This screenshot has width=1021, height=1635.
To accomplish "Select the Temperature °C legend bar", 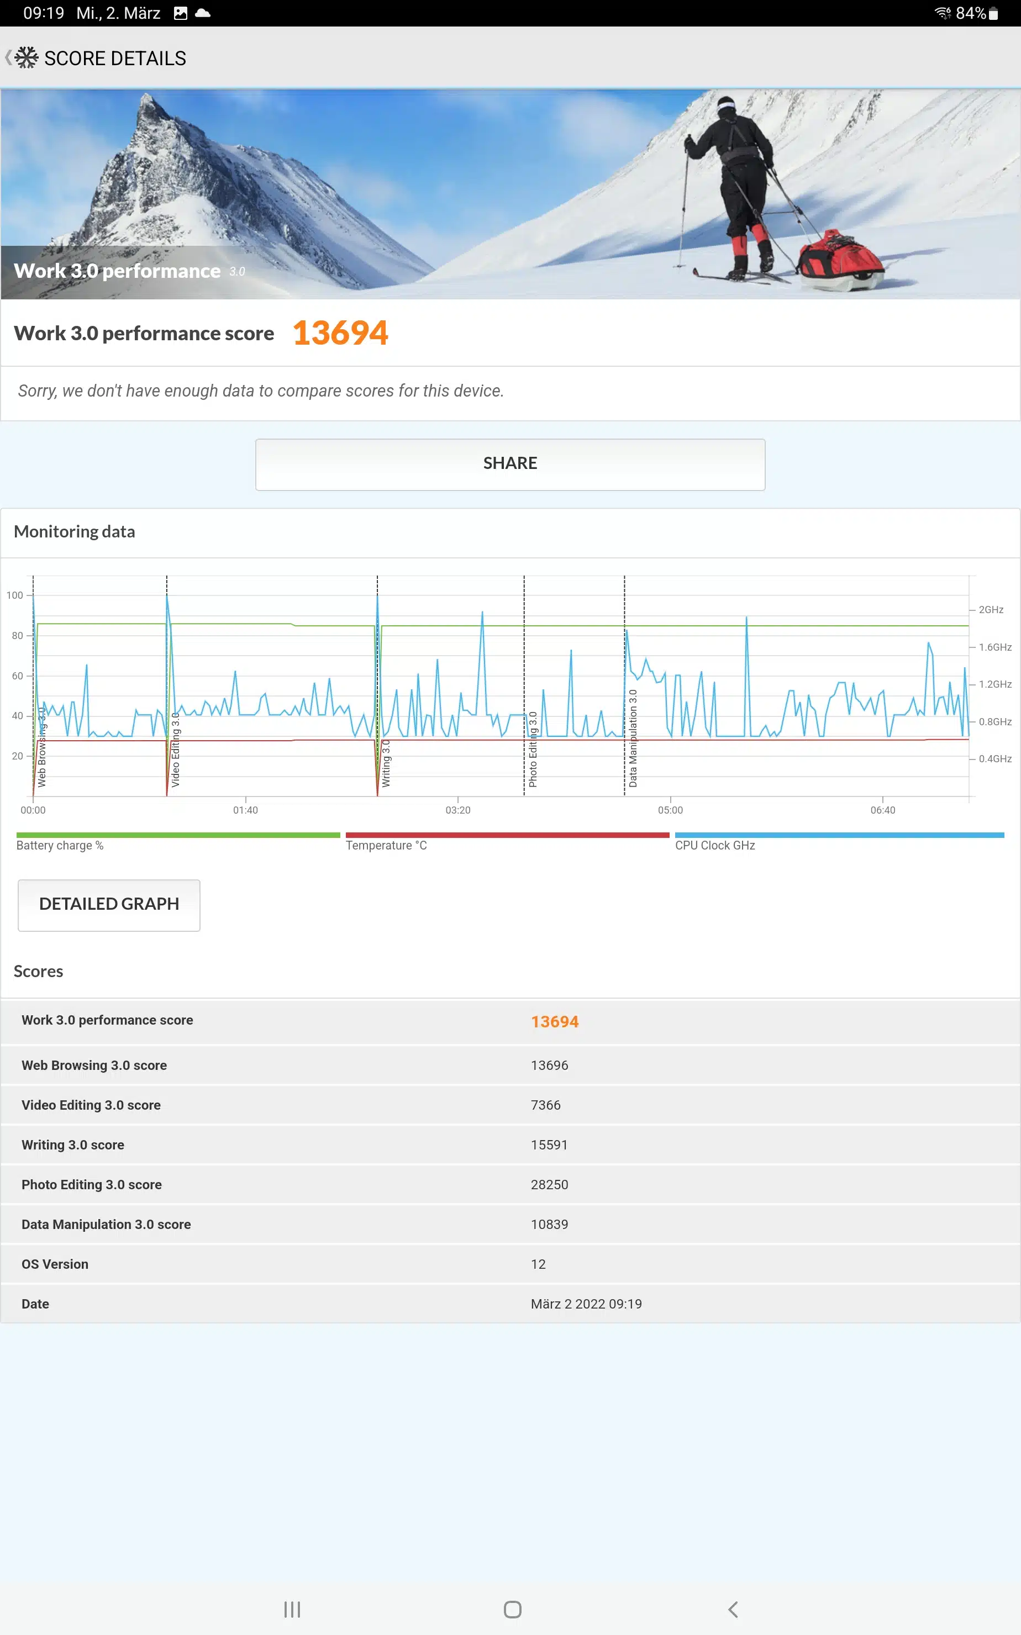I will tap(507, 836).
